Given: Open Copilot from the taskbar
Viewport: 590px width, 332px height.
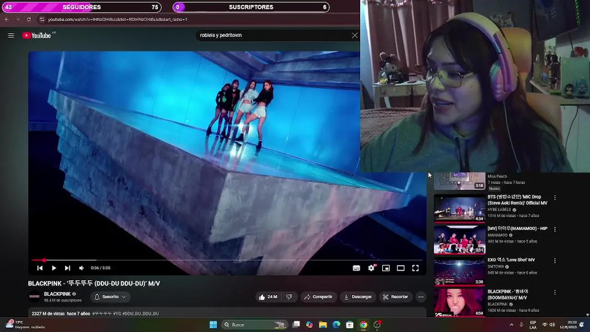Looking at the screenshot, I should click(x=309, y=325).
